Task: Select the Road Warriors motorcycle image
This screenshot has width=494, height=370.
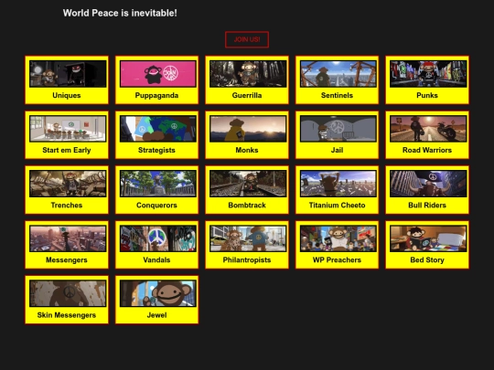Action: coord(428,129)
